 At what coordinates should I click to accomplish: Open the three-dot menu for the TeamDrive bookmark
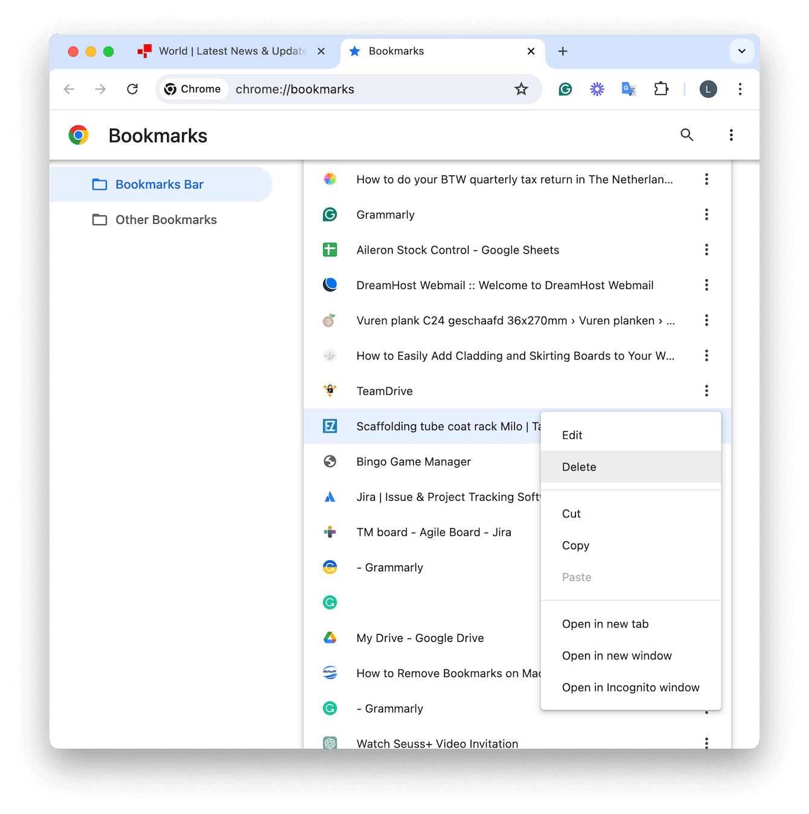click(706, 390)
